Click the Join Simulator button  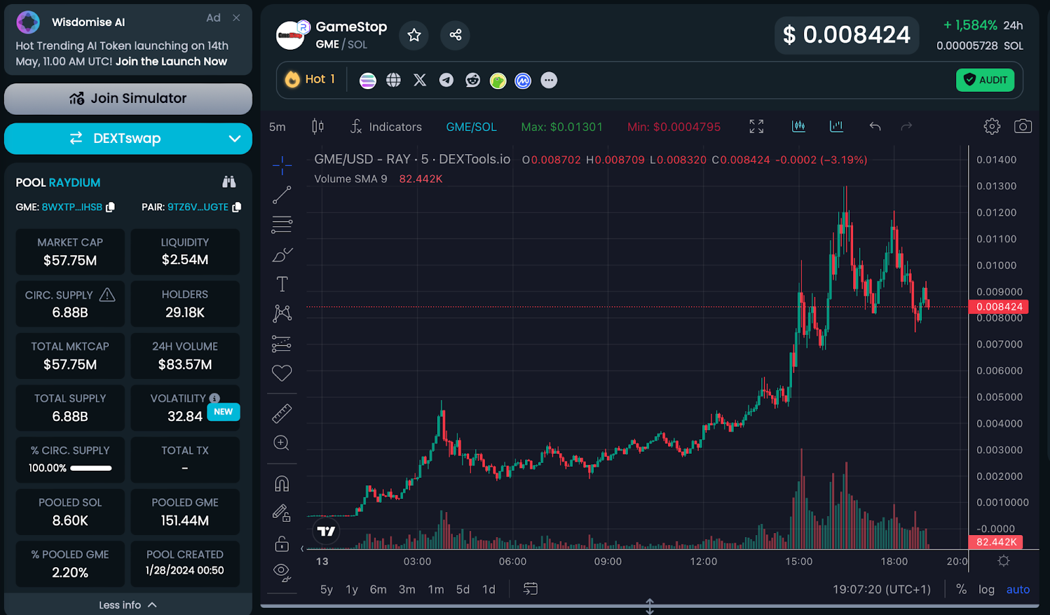[128, 98]
